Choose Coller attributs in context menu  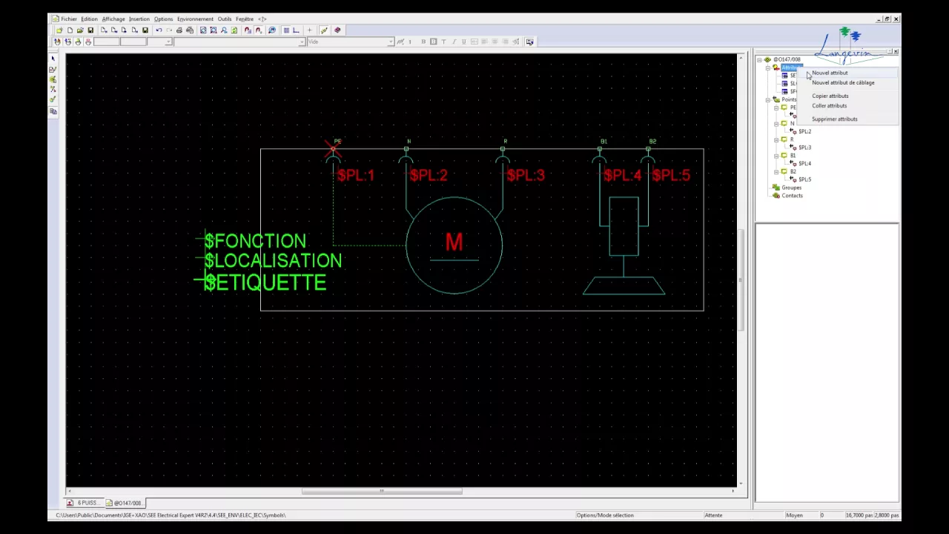coord(829,105)
